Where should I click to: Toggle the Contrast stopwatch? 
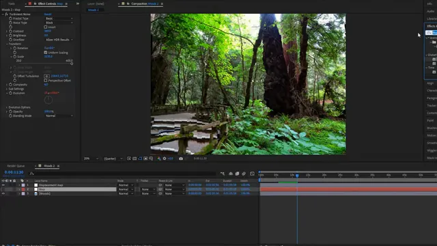11,31
